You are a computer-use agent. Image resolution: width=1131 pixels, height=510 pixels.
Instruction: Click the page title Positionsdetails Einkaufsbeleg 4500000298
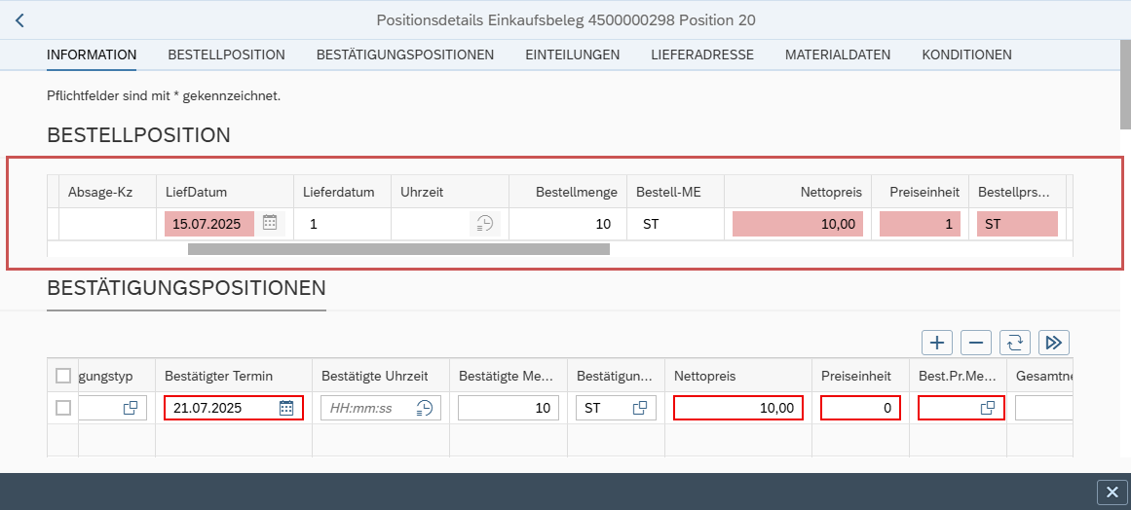coord(565,20)
